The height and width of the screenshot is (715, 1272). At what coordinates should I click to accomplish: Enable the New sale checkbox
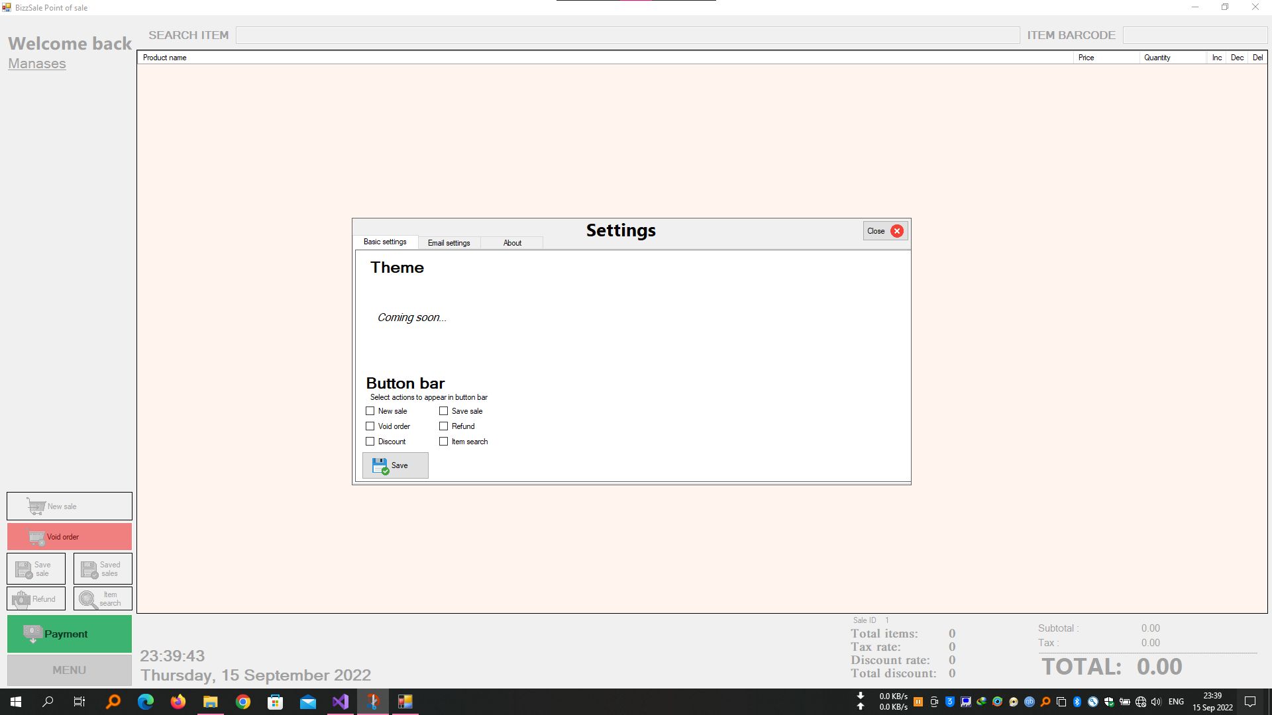370,411
